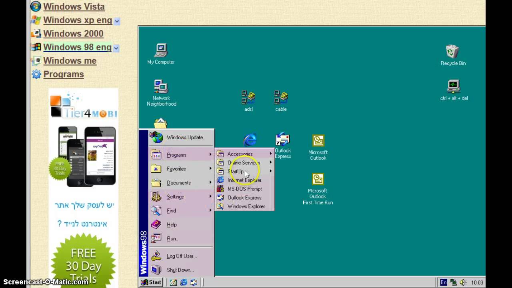The image size is (512, 288).
Task: Click Show Desktop in the Quick Launch bar
Action: coord(173,282)
